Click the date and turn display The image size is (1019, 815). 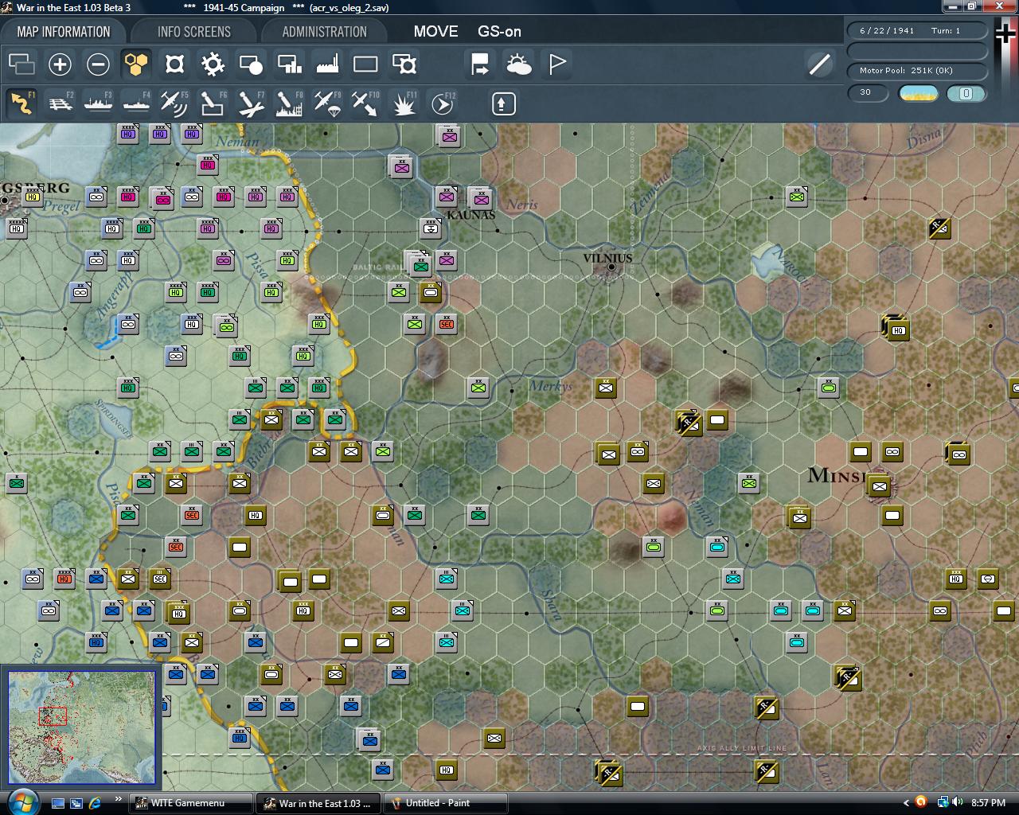[x=916, y=30]
